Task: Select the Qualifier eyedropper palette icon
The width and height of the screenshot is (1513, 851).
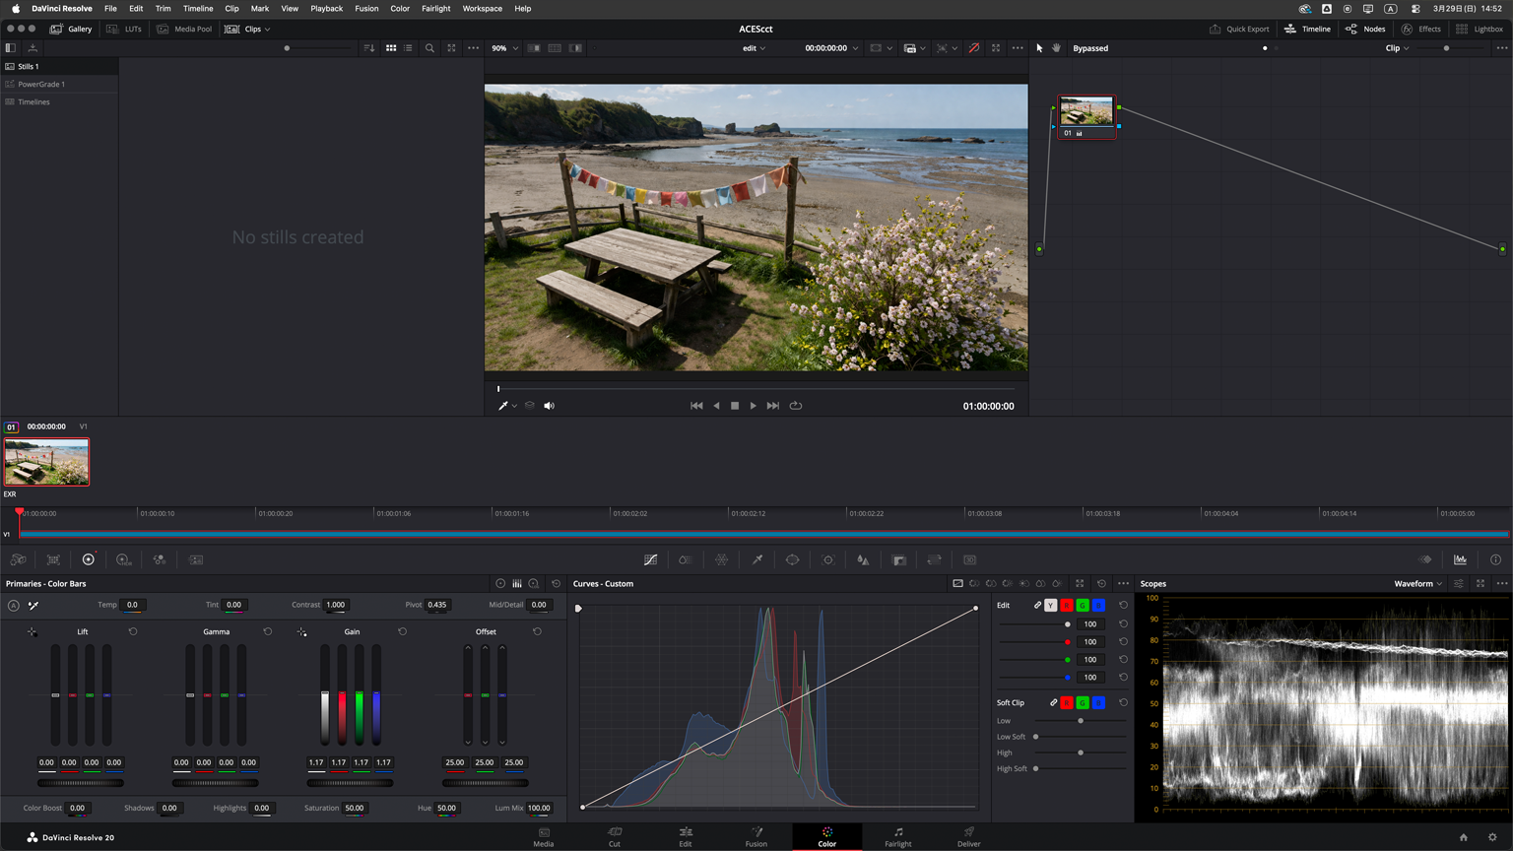Action: [x=757, y=559]
